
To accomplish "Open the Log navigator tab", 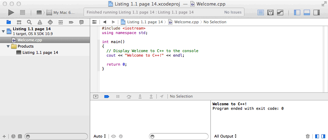I will tap(81, 22).
